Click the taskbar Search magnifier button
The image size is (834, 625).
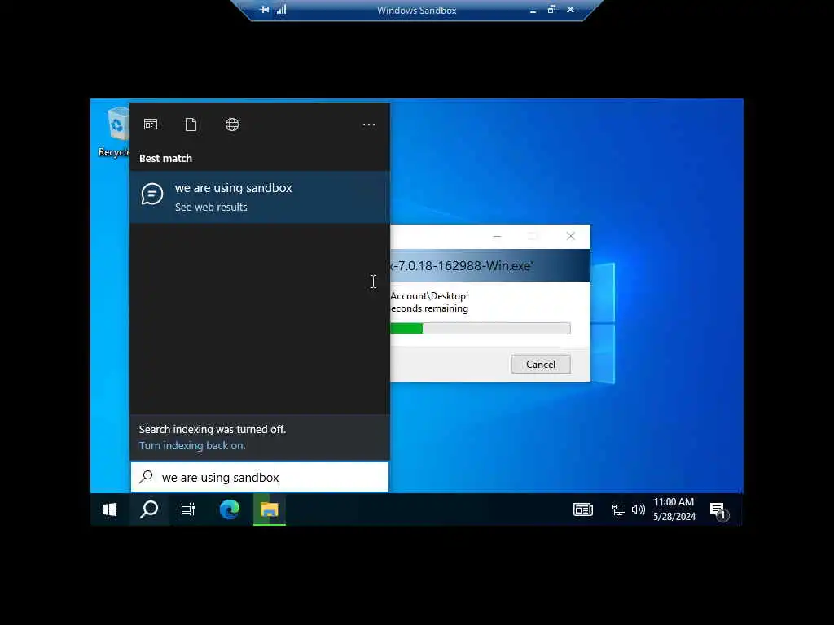point(149,509)
